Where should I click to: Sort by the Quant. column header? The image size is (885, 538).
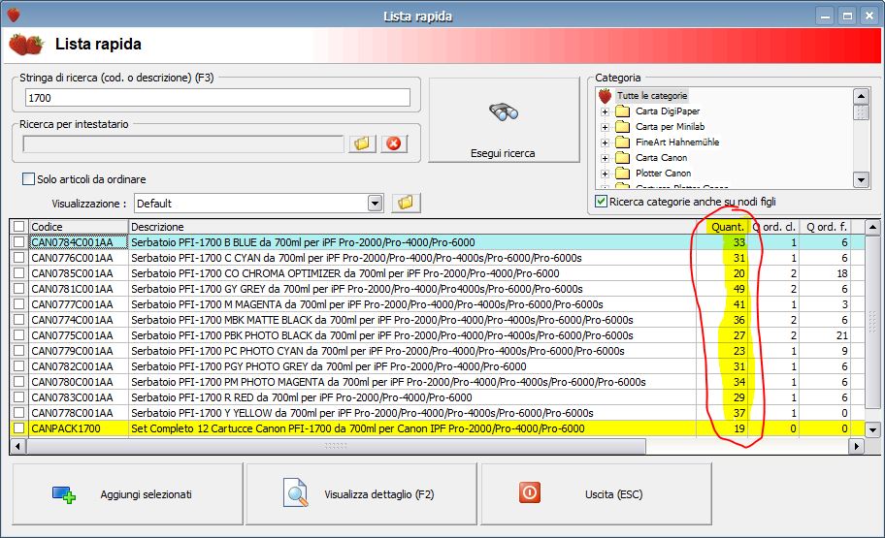(722, 227)
